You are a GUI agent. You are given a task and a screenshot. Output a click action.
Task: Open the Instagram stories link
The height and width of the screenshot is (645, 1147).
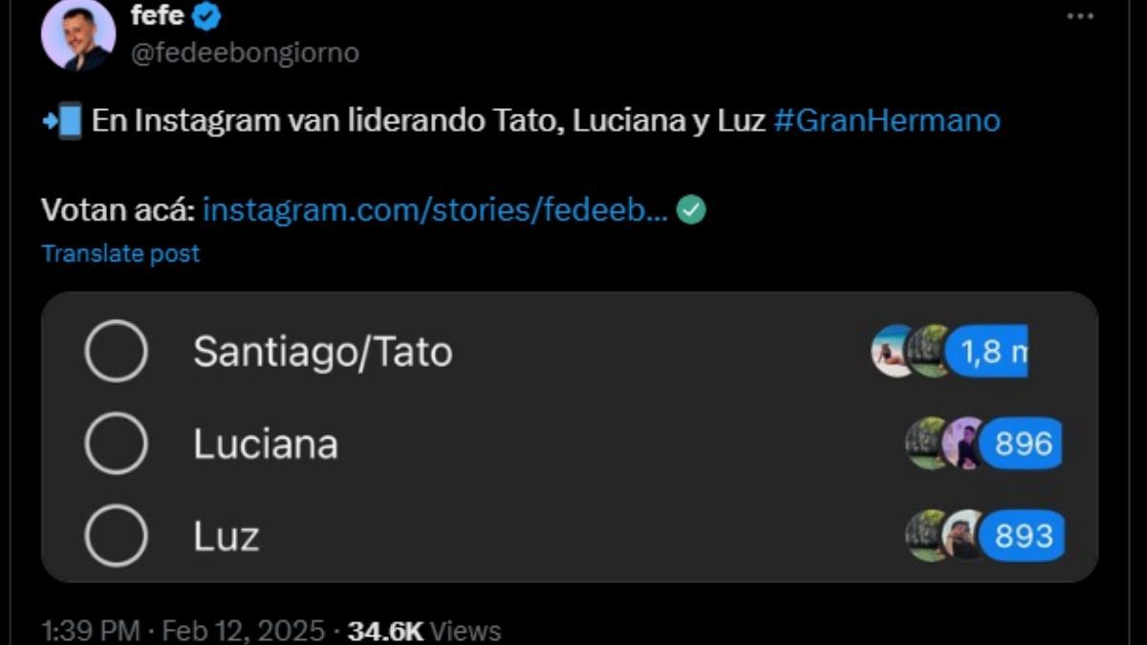pos(435,209)
